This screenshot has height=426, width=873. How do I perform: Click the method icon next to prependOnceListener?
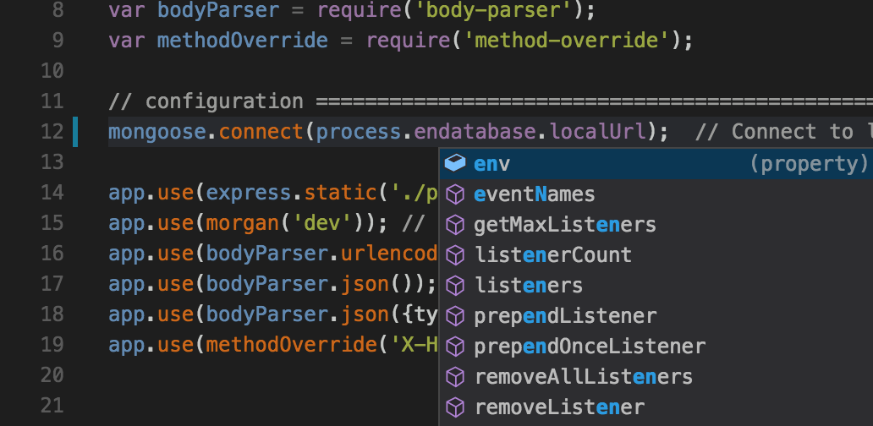(455, 346)
